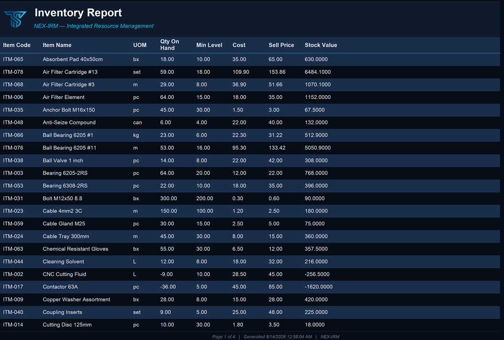Click the NEX-IRM logo icon

[15, 19]
